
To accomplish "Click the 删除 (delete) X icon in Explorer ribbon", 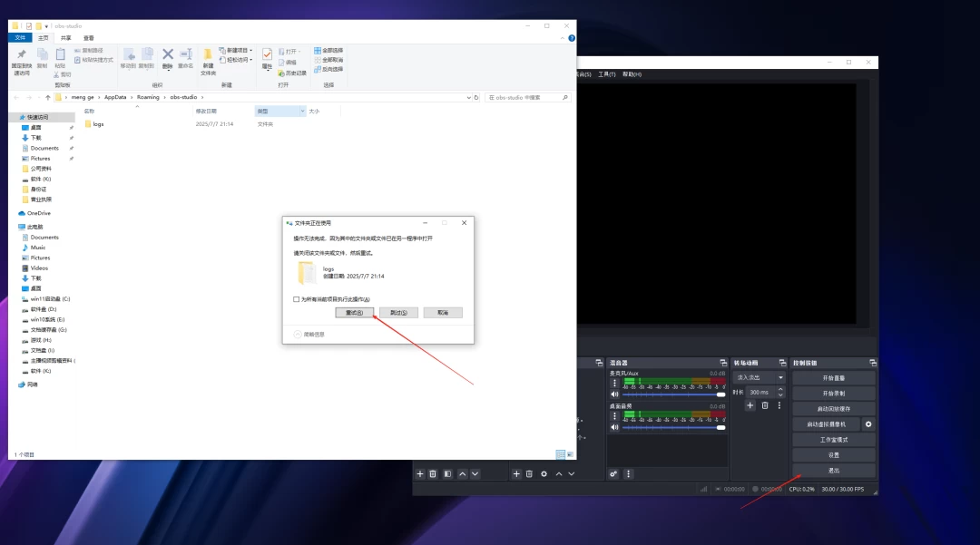I will pyautogui.click(x=168, y=58).
